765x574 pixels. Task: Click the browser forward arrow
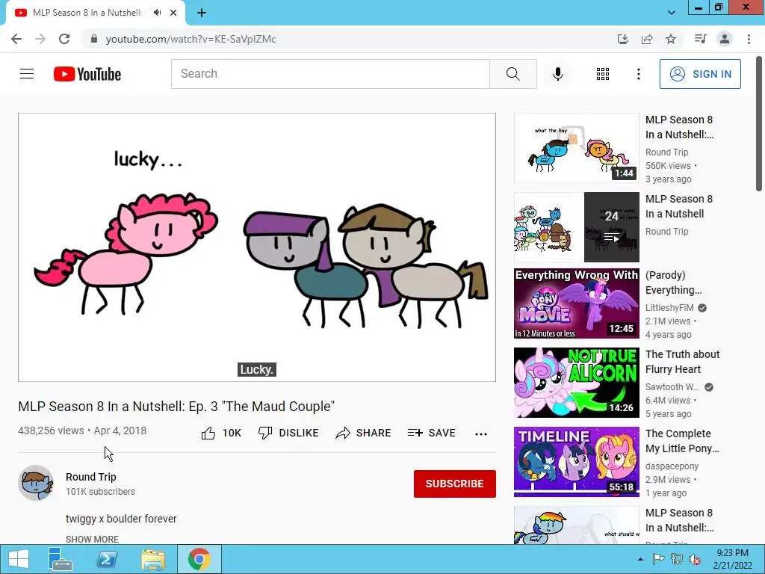(x=40, y=39)
